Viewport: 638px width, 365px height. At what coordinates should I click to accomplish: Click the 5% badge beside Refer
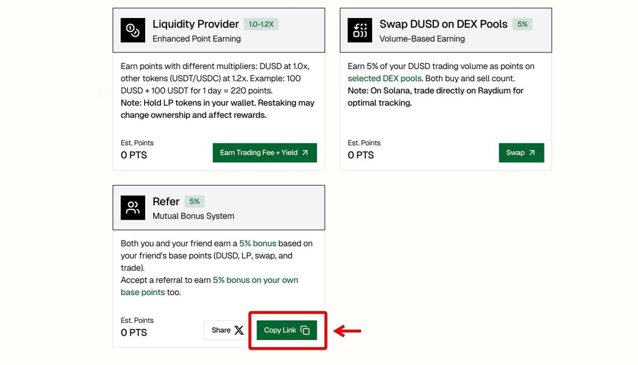tap(195, 202)
